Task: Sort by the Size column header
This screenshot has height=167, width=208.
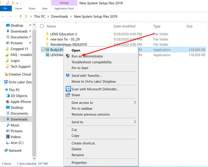Action: (189, 26)
